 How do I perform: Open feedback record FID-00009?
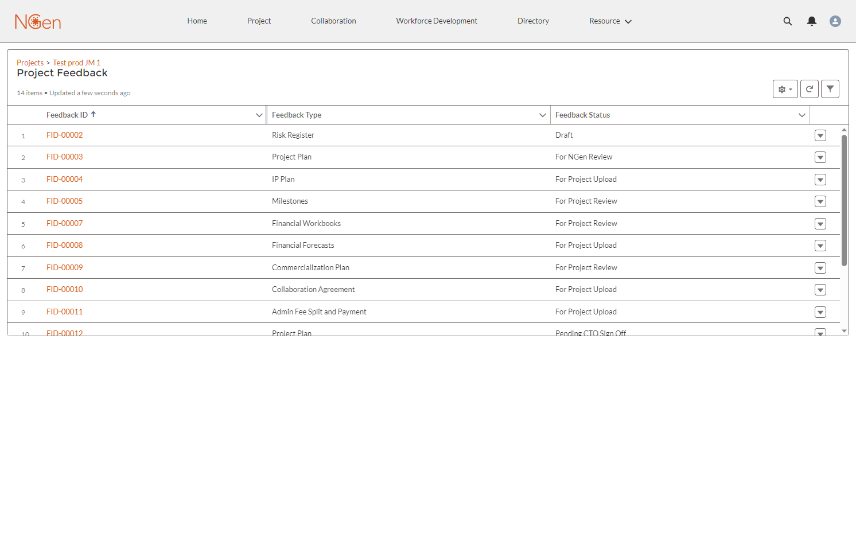point(64,267)
